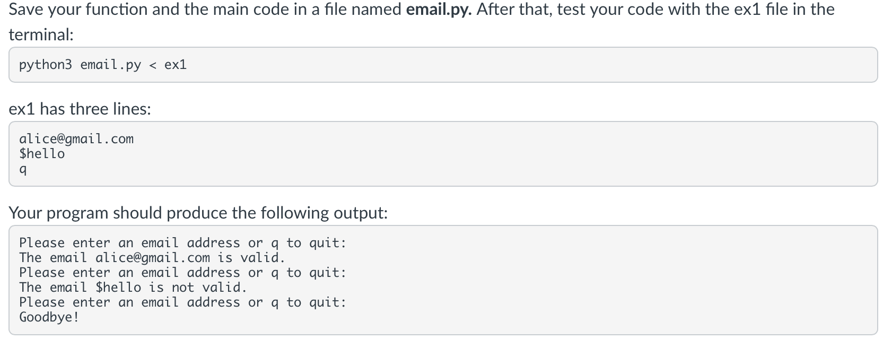Click 'The email $hello is not valid' line
This screenshot has width=892, height=348.
point(133,288)
